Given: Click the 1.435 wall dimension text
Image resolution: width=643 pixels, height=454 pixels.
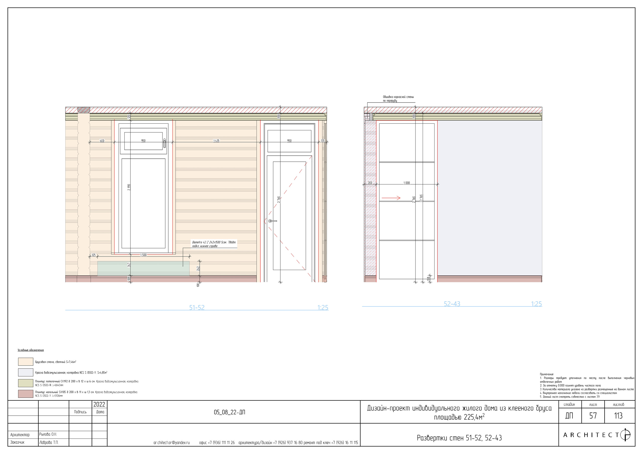Looking at the screenshot, I should (x=216, y=141).
